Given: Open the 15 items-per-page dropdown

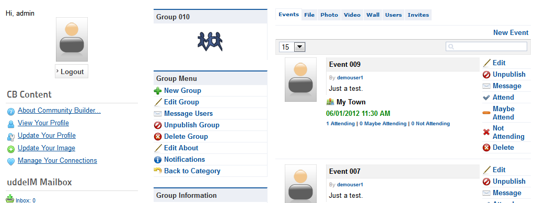Looking at the screenshot, I should 292,47.
